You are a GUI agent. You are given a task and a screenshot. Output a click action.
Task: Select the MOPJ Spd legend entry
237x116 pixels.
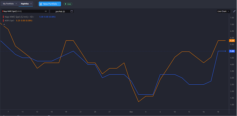coord(9,20)
